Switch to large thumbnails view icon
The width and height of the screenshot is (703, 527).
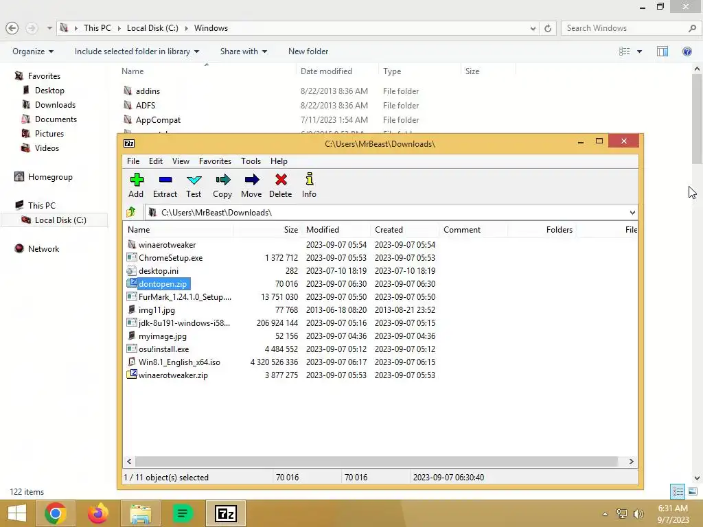pos(693,492)
